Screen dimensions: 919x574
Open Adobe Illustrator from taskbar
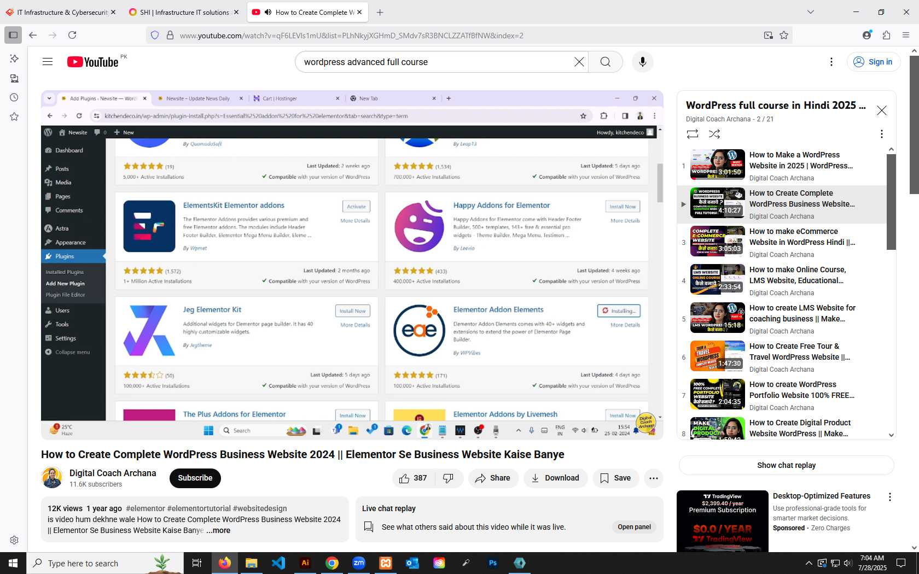pos(305,563)
